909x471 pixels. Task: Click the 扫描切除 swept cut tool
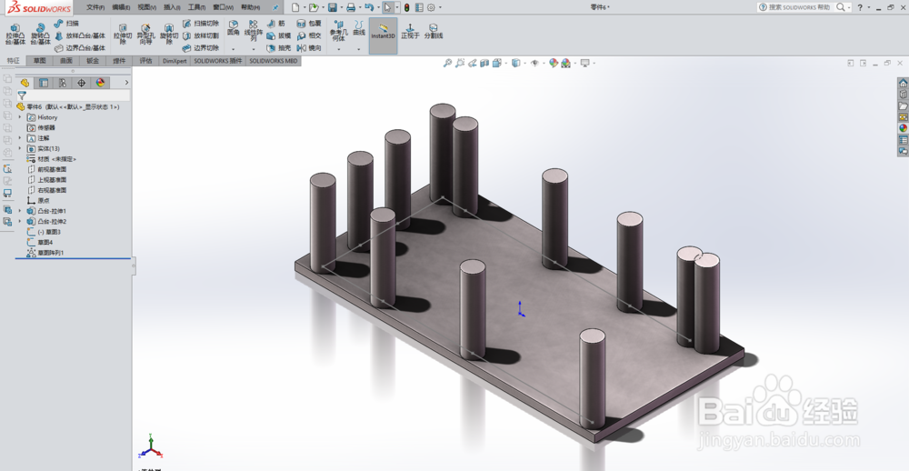(201, 24)
